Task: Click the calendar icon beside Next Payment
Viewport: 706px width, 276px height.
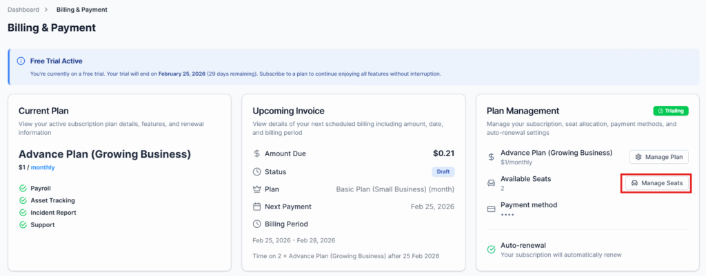Action: (x=257, y=206)
